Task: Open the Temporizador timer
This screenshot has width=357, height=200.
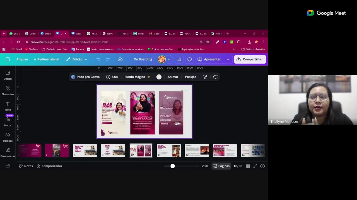Action: pyautogui.click(x=49, y=166)
